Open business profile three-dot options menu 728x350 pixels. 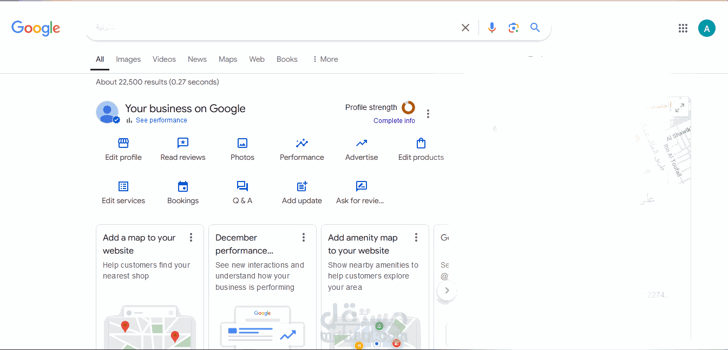[428, 114]
